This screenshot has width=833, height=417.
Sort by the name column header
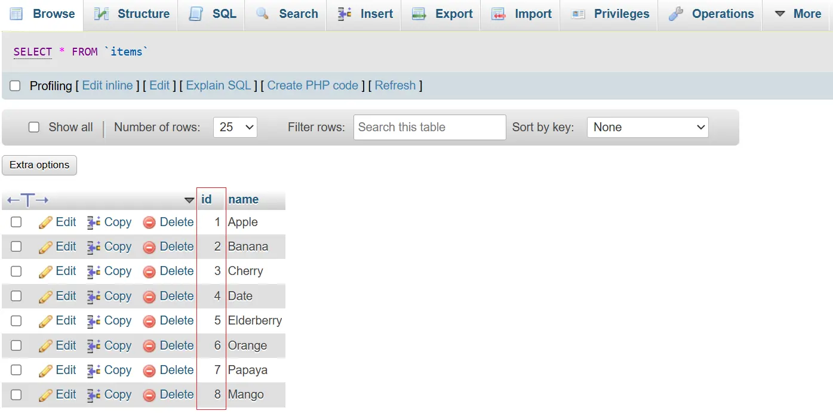coord(244,199)
